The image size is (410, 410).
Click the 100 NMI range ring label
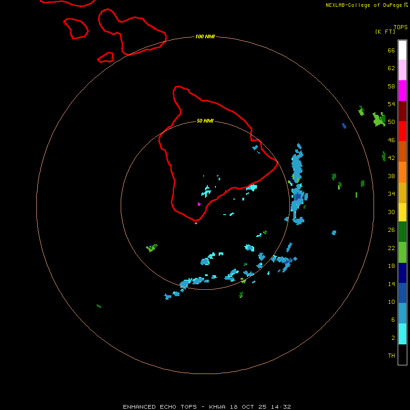pos(205,36)
